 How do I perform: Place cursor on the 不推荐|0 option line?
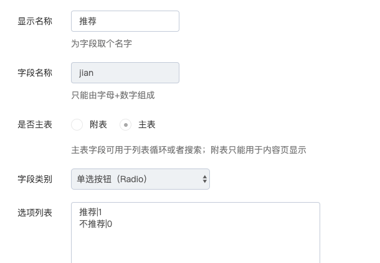(95, 224)
